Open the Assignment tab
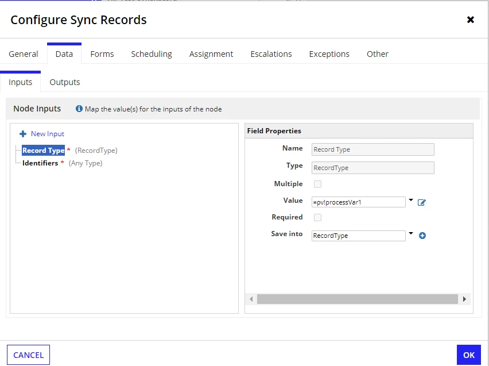Screen dimensions: 489x366 tap(211, 54)
